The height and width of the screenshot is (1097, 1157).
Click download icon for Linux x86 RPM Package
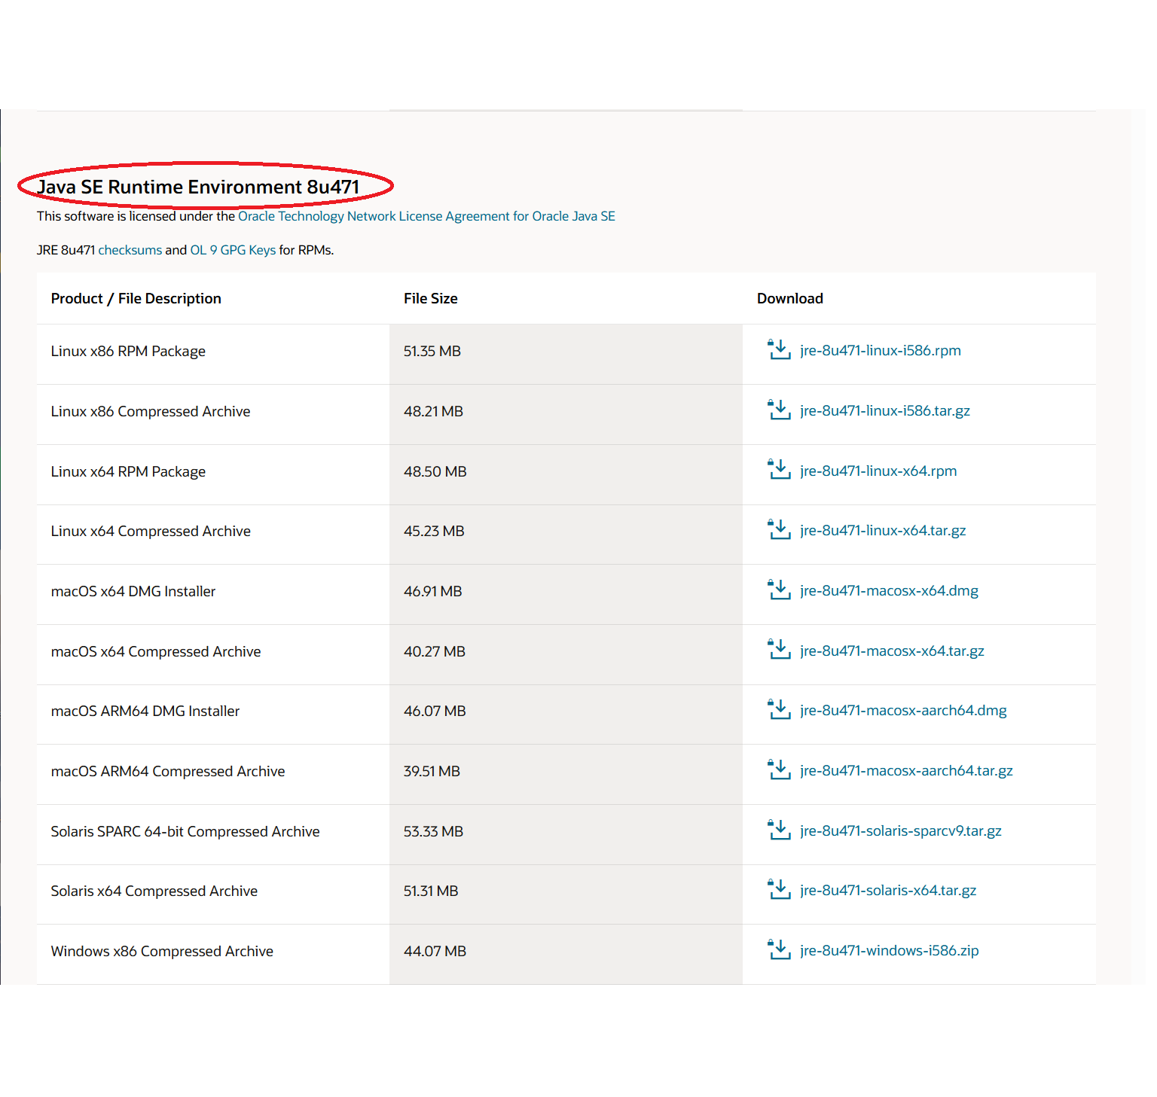pyautogui.click(x=779, y=350)
